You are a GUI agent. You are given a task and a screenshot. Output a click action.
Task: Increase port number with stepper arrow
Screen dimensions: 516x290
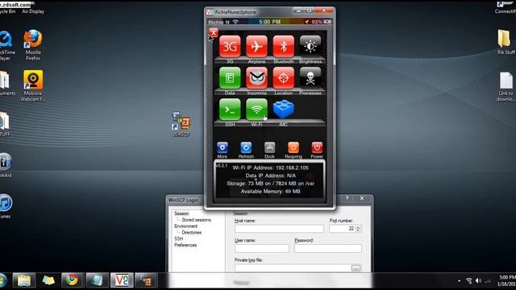click(358, 226)
